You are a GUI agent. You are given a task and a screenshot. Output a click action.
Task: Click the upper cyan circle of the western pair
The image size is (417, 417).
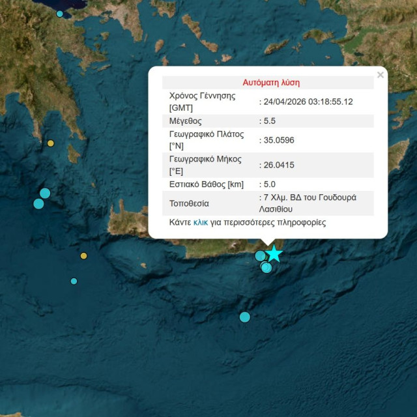45,193
